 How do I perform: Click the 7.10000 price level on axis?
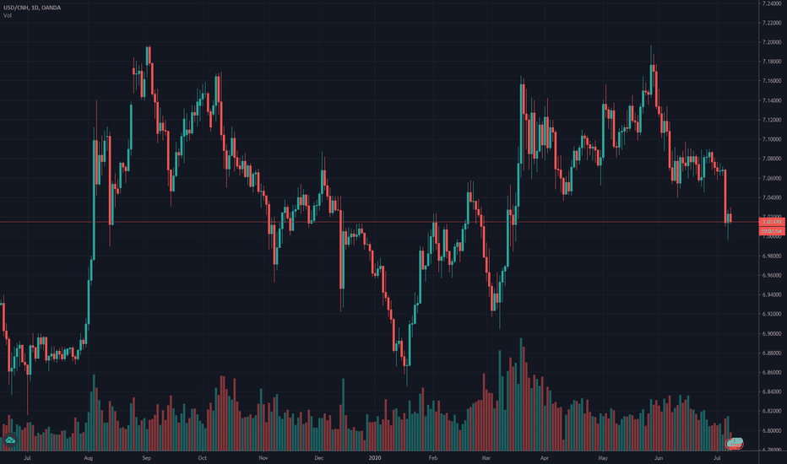771,139
